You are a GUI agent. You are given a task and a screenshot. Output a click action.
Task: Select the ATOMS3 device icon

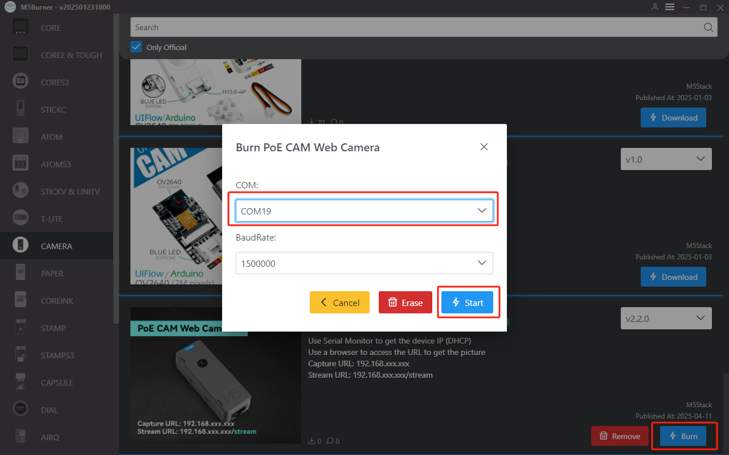[21, 164]
